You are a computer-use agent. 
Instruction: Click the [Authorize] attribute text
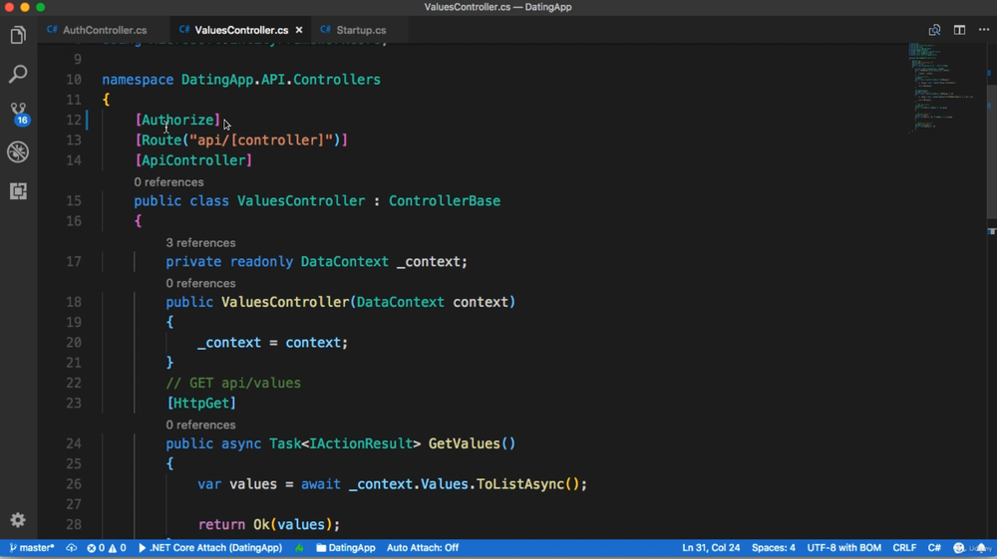[177, 120]
